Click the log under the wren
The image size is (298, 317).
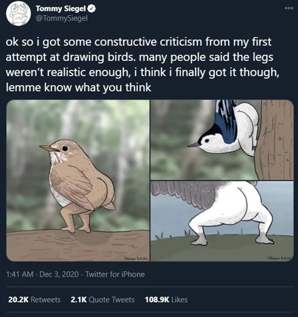tap(78, 246)
